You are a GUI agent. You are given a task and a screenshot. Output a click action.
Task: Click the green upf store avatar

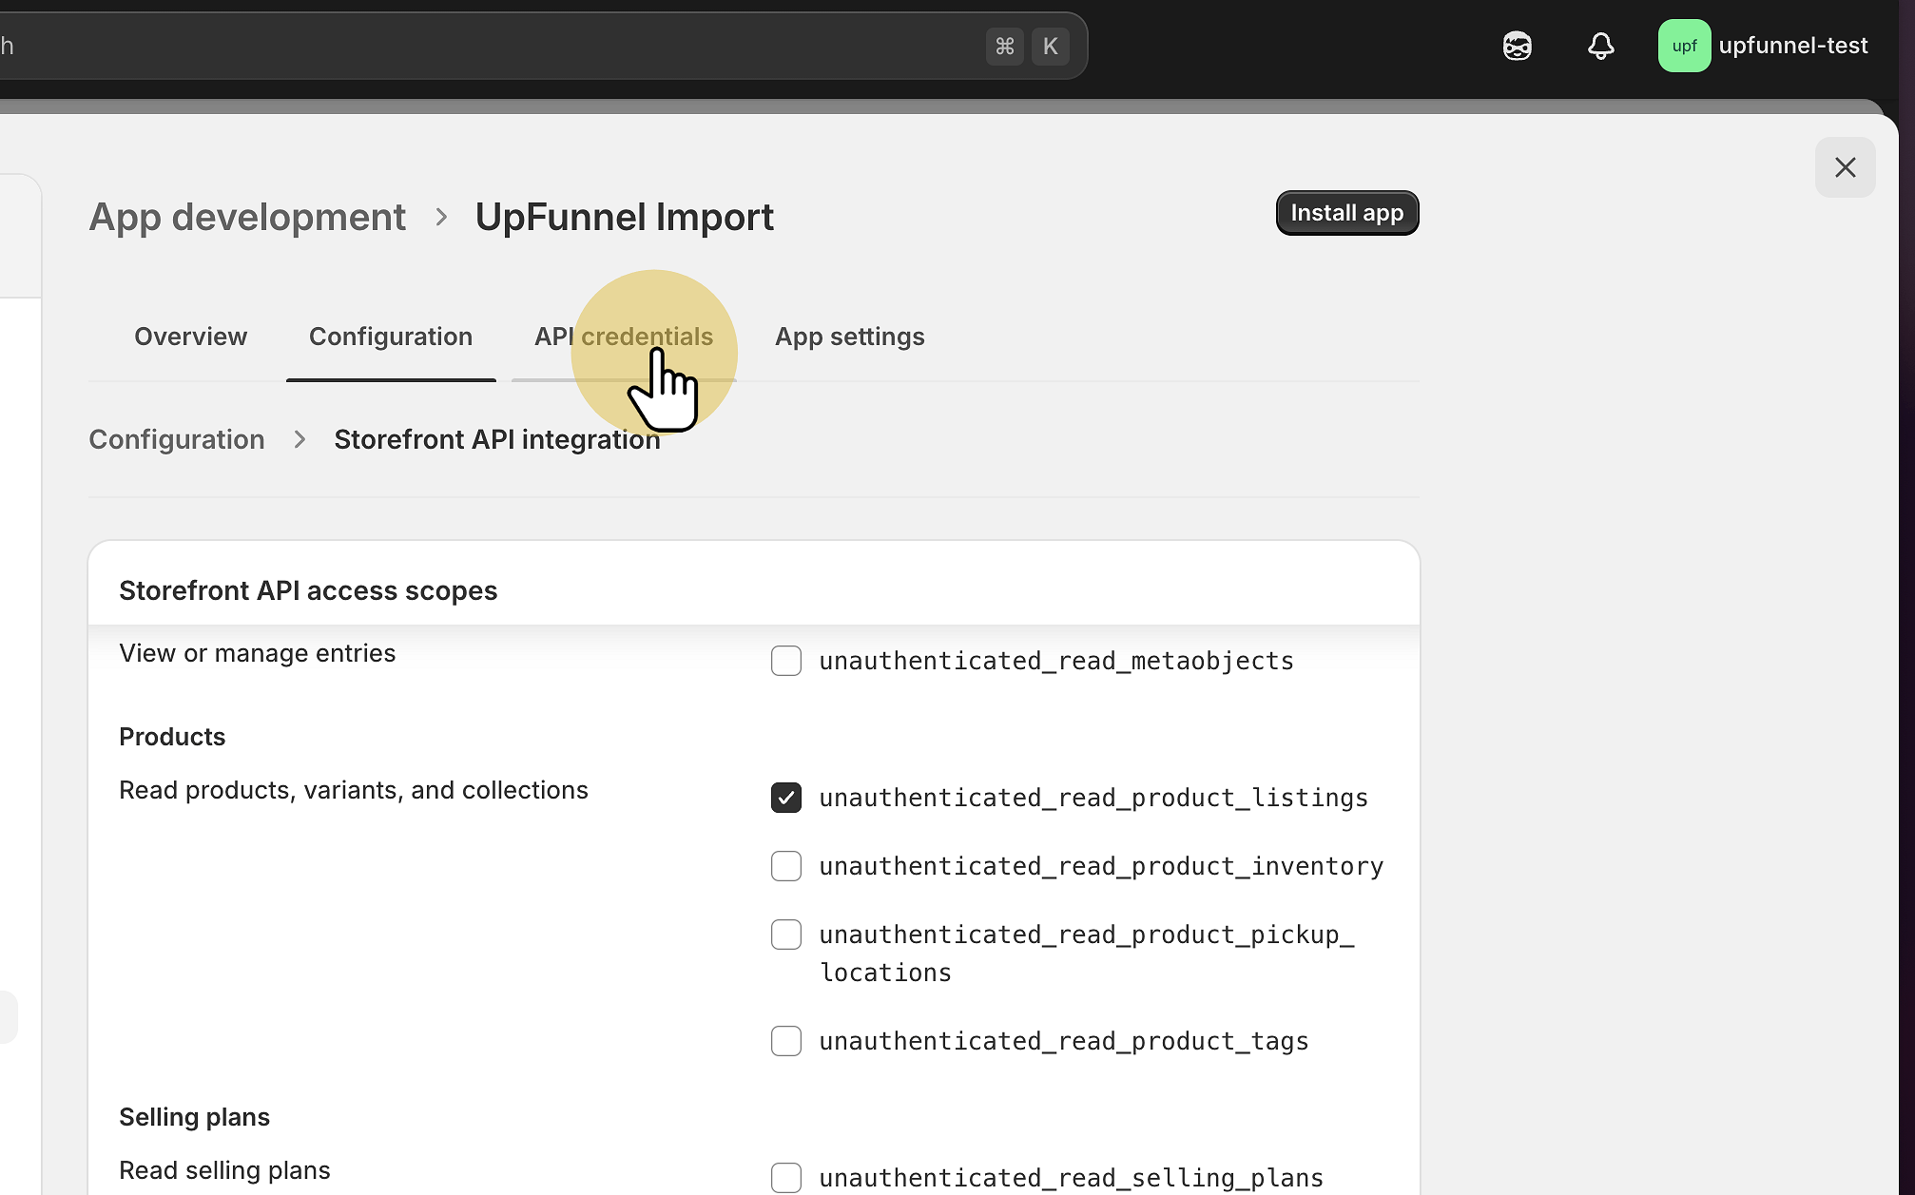pos(1683,46)
